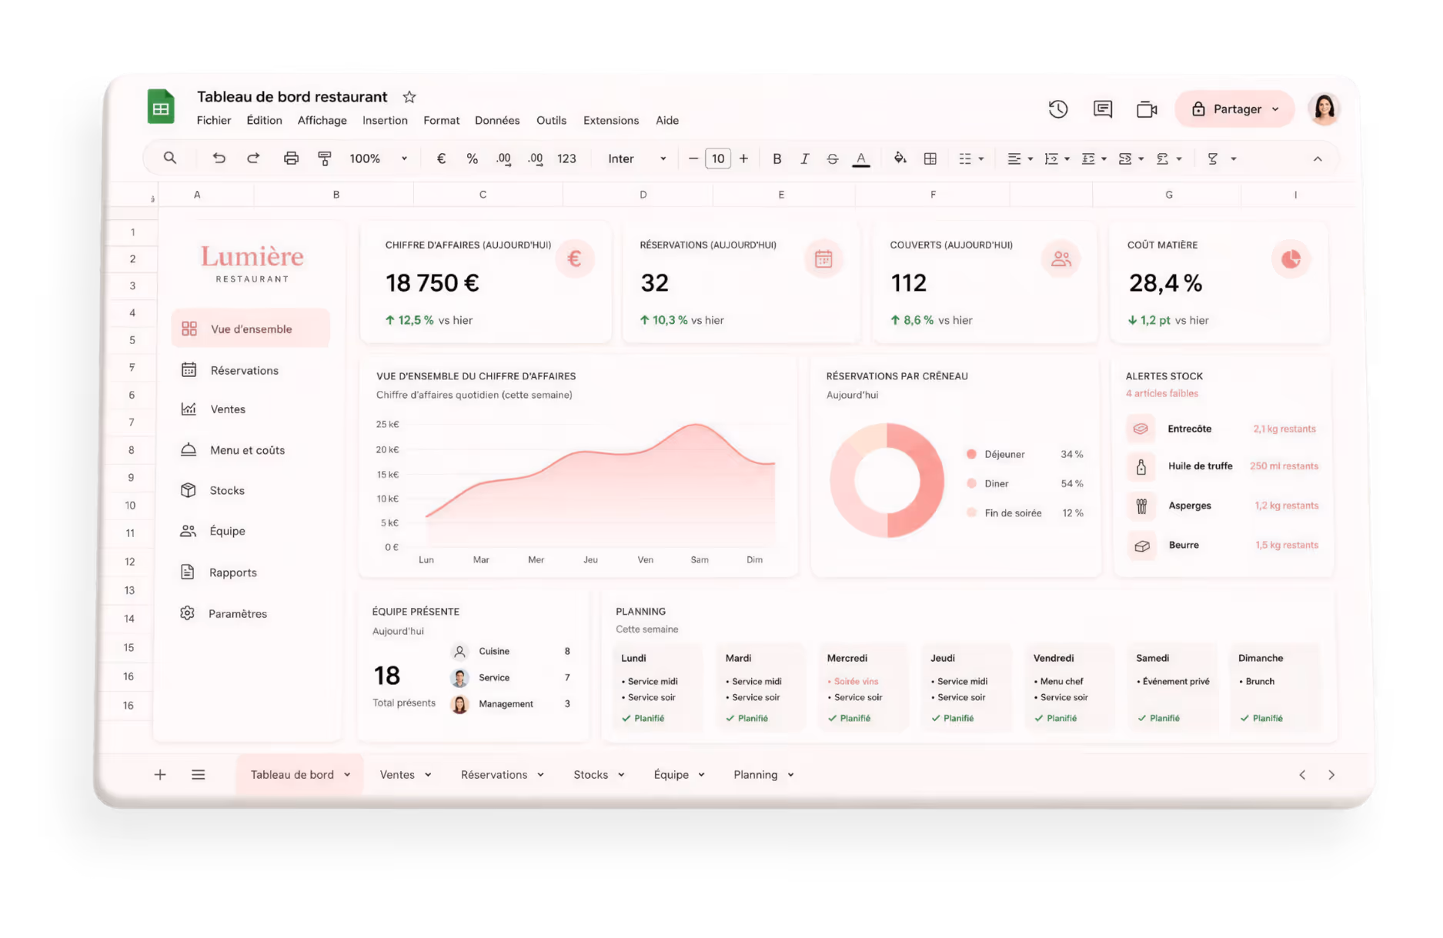Open the Données menu
The width and height of the screenshot is (1443, 938).
497,120
